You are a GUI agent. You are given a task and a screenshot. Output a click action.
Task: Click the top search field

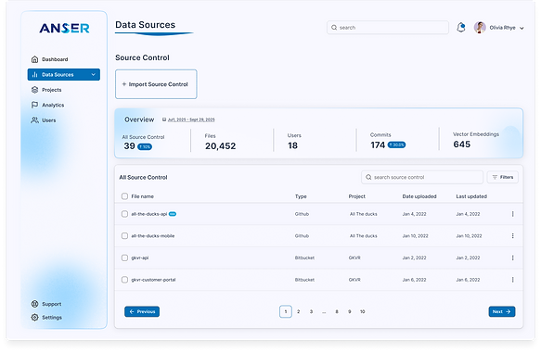pos(388,28)
